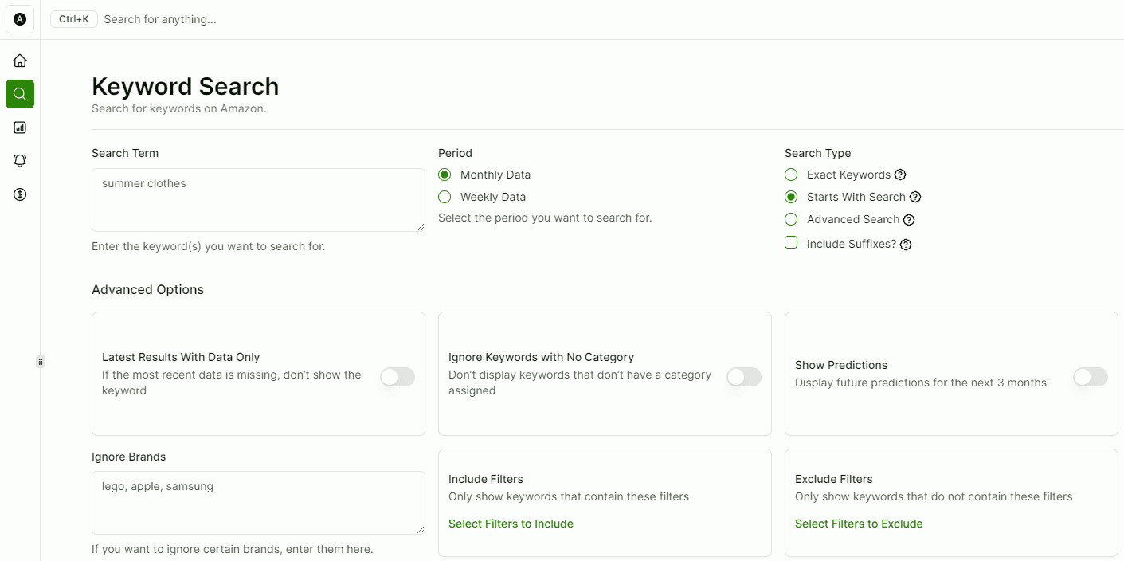Click the app logo at top left
1124x561 pixels.
click(20, 19)
